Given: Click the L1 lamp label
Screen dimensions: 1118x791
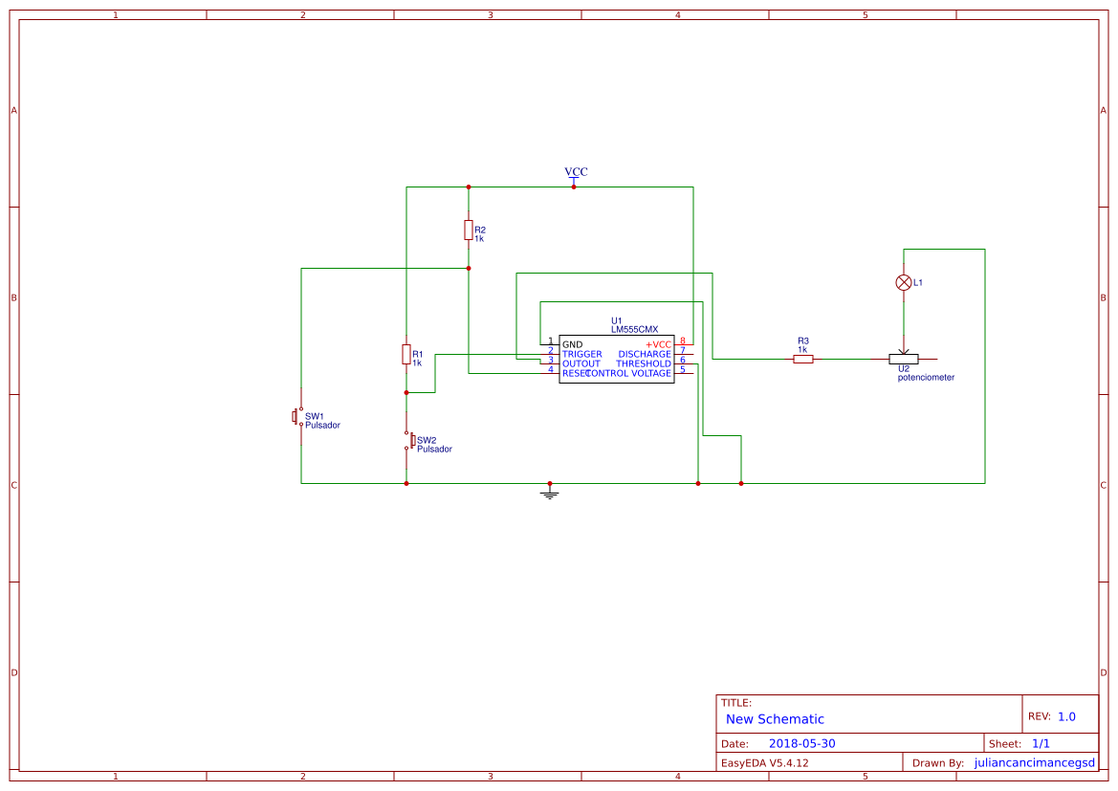Looking at the screenshot, I should click(x=918, y=283).
